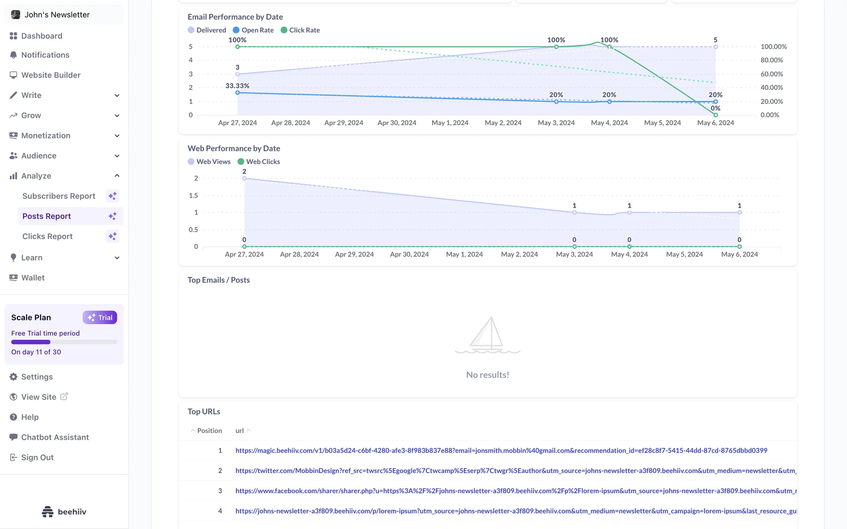Open the Wallet menu item
Screen dimensions: 847x529
pos(33,278)
